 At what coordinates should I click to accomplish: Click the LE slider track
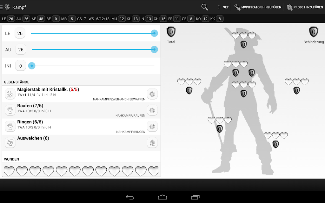tap(93, 33)
